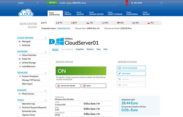Click the credit indicator dots icon
The width and height of the screenshot is (183, 117).
(x=69, y=3)
